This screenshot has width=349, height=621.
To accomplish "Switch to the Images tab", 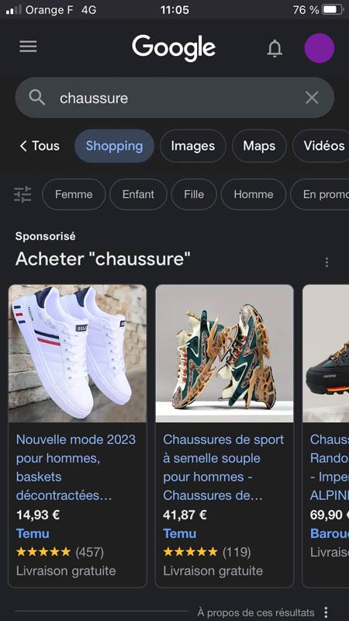I will (x=193, y=146).
